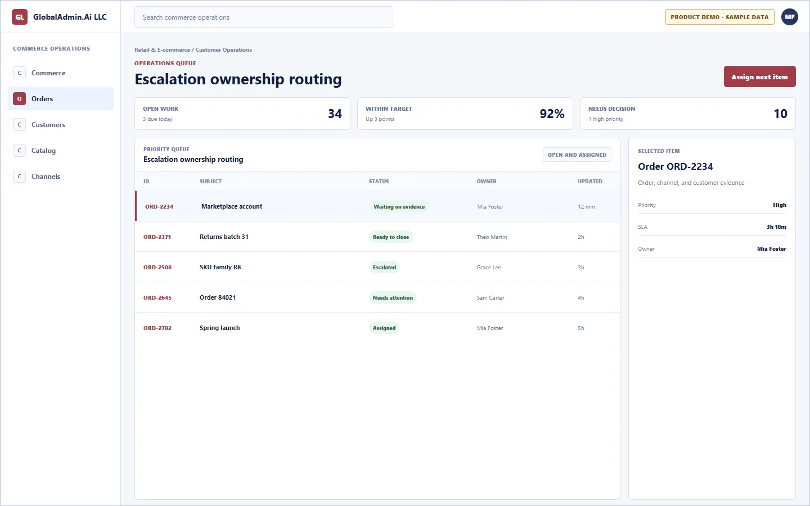Open Catalog from the sidebar
The image size is (810, 506).
[x=60, y=151]
